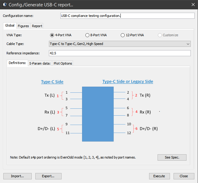The height and width of the screenshot is (183, 198).
Task: Click the Export... button
Action: (48, 176)
